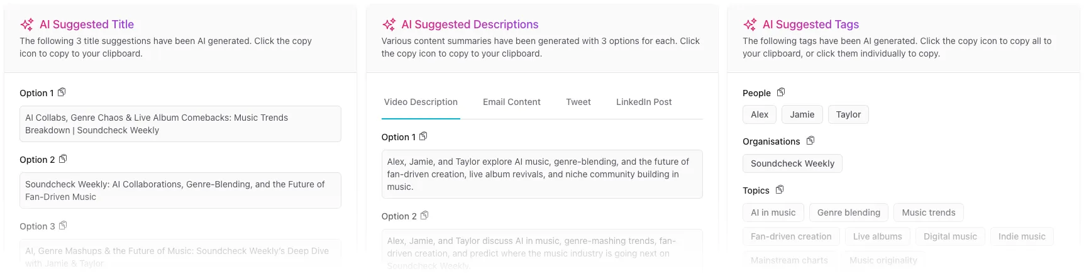
Task: Copy description Option 2 to clipboard
Action: coord(424,216)
